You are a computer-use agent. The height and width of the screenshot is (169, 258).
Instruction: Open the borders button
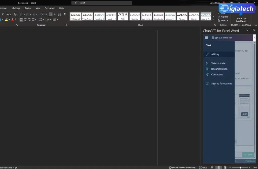54,20
